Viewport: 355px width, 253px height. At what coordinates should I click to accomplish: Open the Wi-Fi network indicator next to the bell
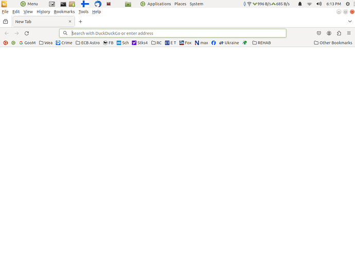pos(309,4)
